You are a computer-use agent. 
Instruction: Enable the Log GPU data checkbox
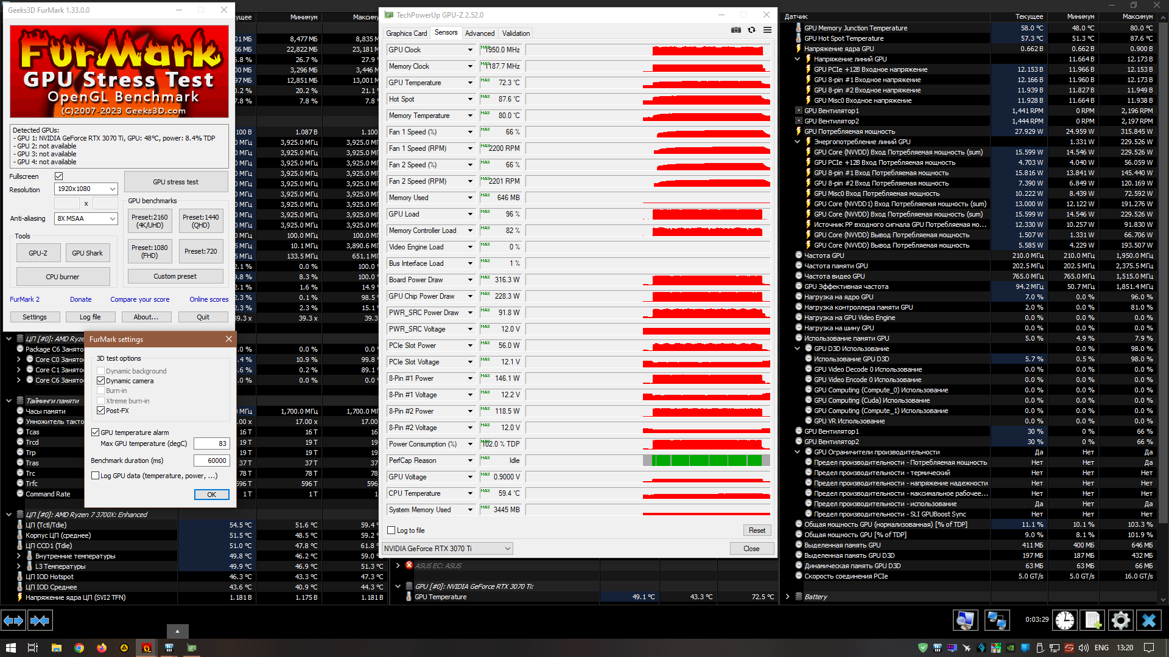pos(96,476)
